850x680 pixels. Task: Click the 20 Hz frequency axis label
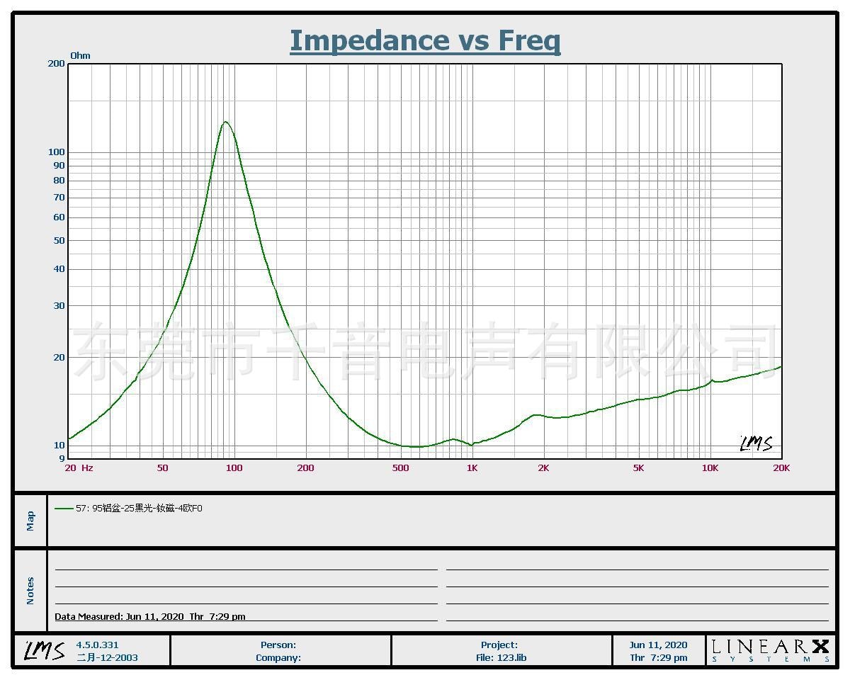[x=79, y=467]
